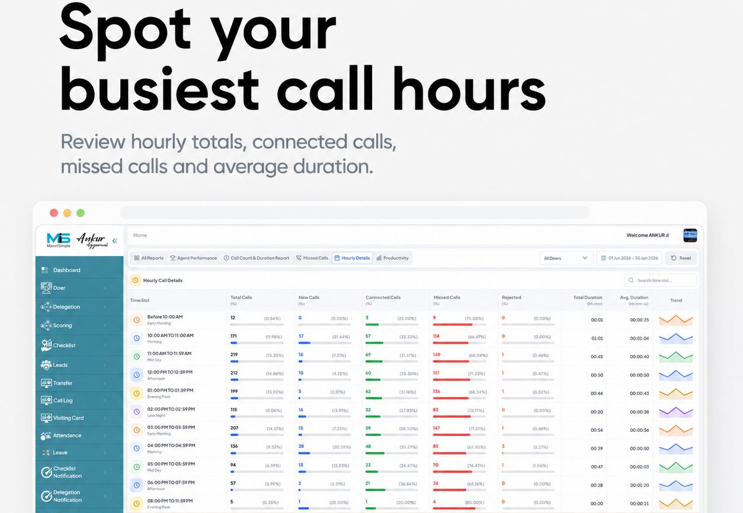Image resolution: width=743 pixels, height=513 pixels.
Task: Switch to the All Reports tab
Action: 149,258
